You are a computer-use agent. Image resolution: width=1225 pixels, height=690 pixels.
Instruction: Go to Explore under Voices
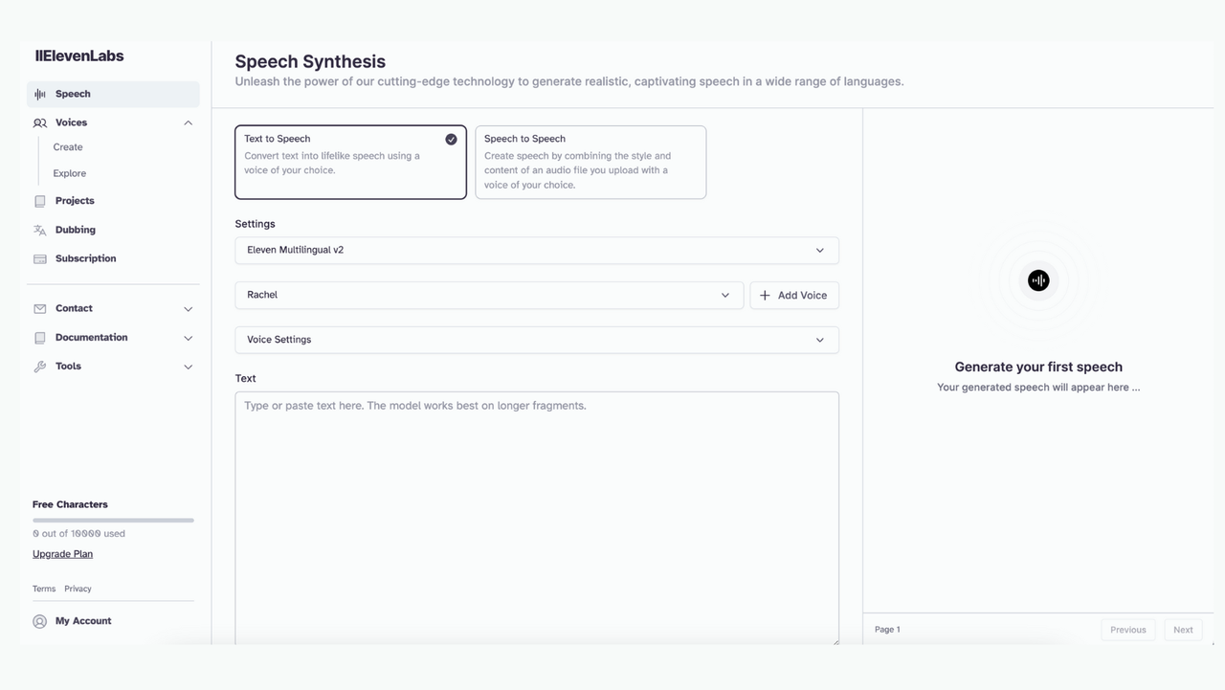click(69, 173)
